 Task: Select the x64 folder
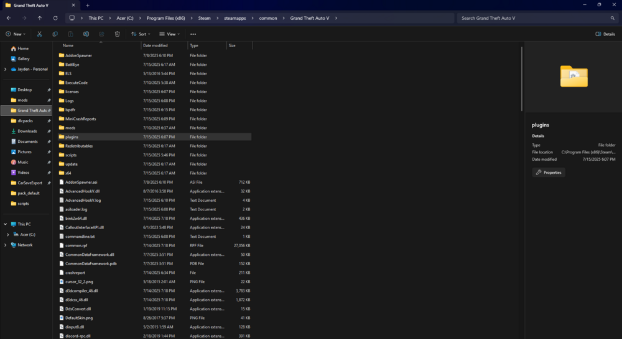pos(155,173)
